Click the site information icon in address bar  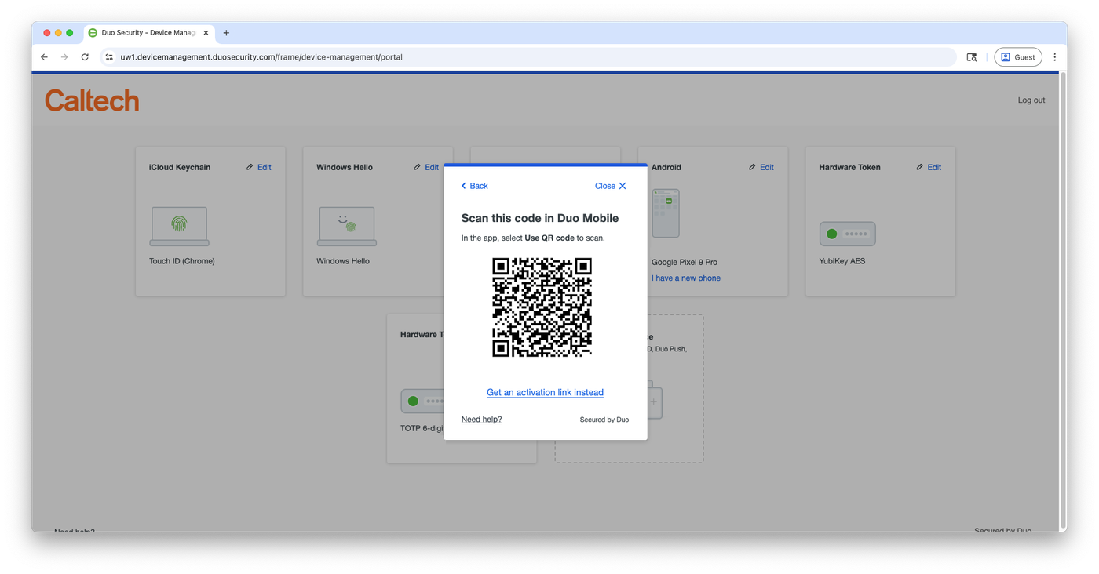pyautogui.click(x=110, y=57)
